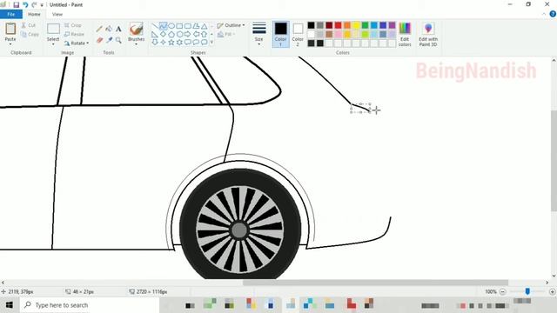Click the Windows Start button

tap(10, 305)
